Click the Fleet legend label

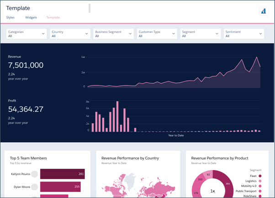(253, 176)
